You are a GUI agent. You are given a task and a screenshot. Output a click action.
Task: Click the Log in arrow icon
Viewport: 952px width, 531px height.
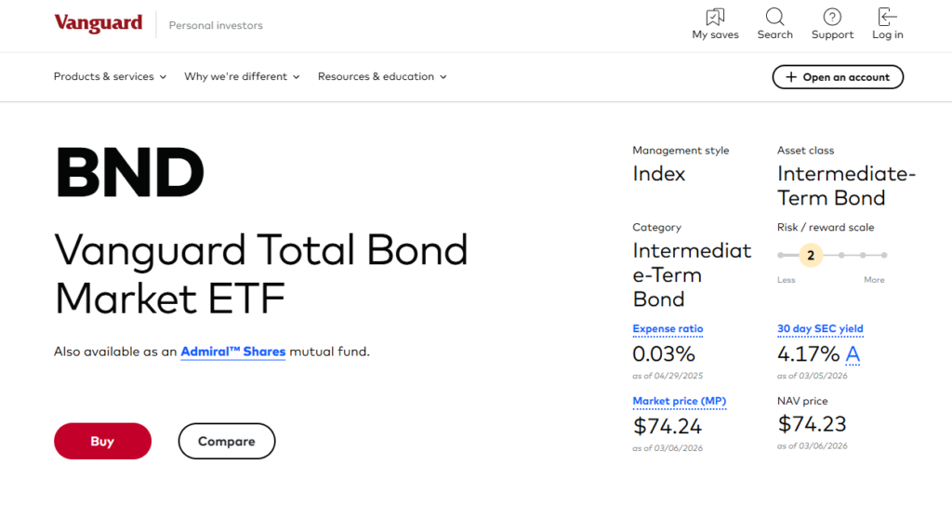click(x=887, y=17)
